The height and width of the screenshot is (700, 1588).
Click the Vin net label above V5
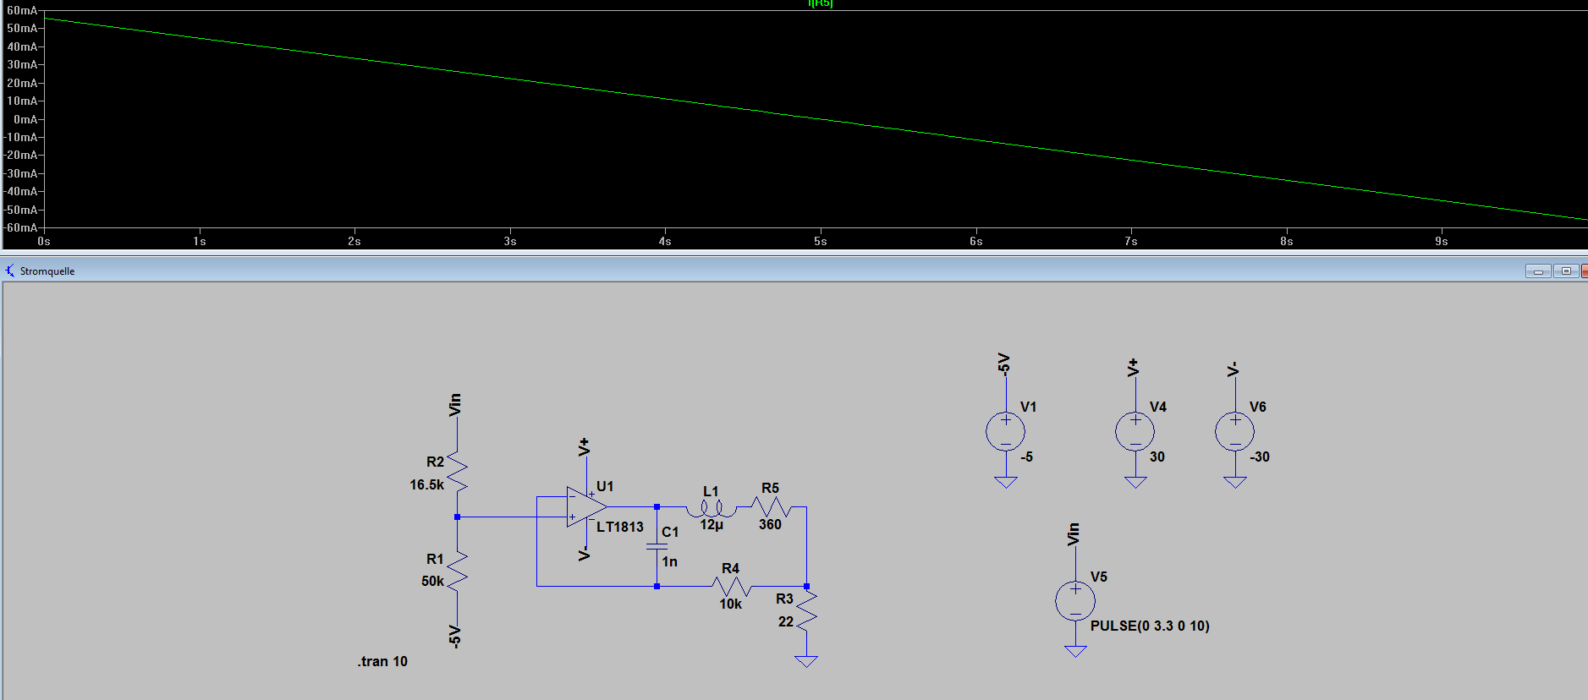click(1073, 533)
